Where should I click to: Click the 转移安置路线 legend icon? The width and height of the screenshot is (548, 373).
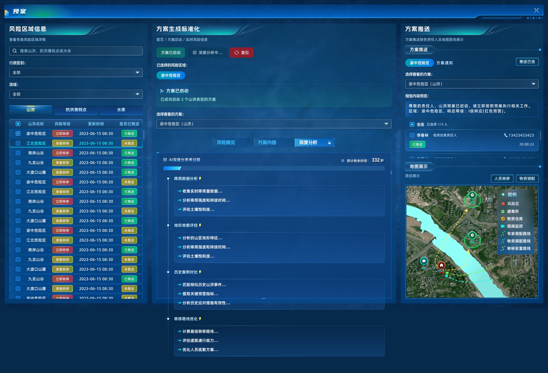click(x=503, y=248)
